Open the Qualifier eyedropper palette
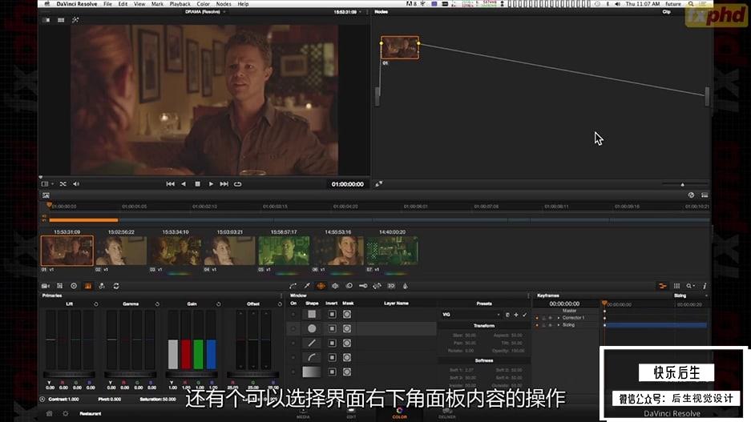This screenshot has width=751, height=422. click(306, 286)
